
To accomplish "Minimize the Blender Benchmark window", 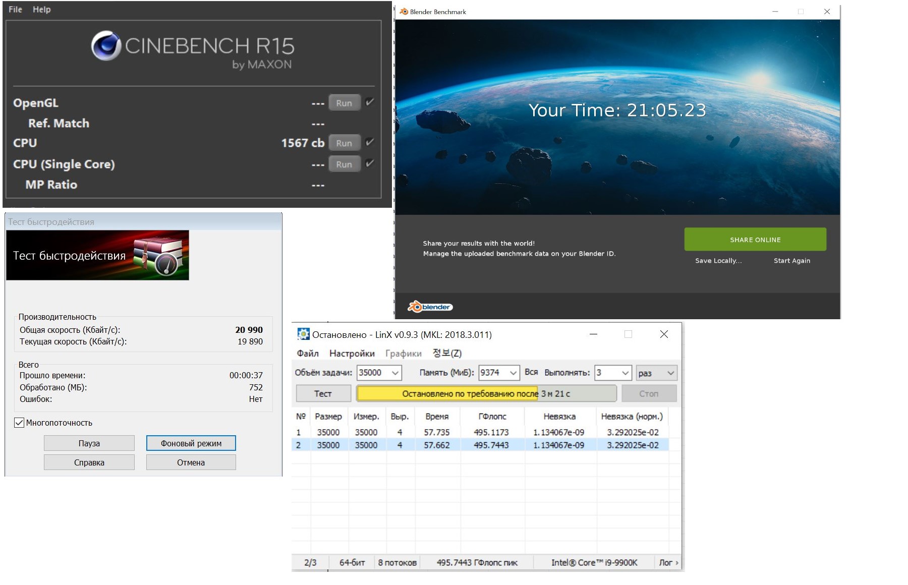I will pos(775,12).
